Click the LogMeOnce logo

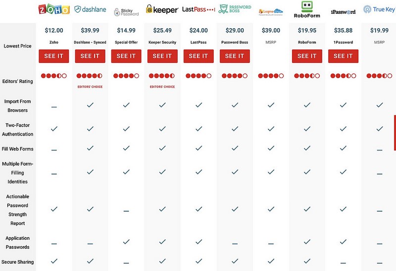click(x=271, y=11)
